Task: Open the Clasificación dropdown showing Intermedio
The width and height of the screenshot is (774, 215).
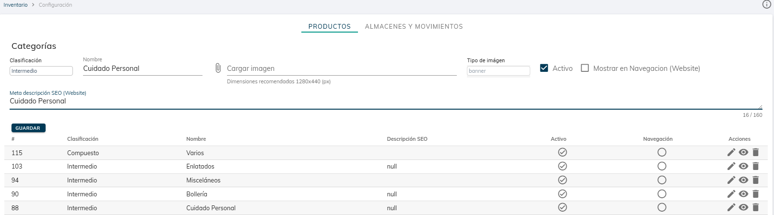Action: [41, 71]
